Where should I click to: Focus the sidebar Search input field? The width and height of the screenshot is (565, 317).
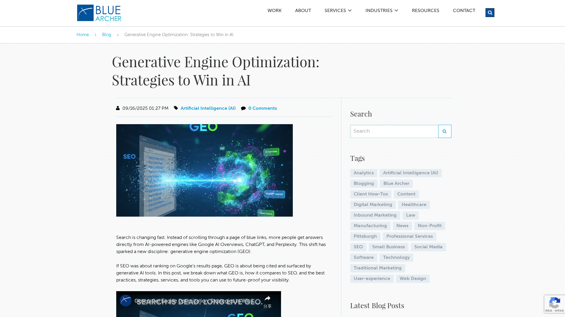(394, 131)
